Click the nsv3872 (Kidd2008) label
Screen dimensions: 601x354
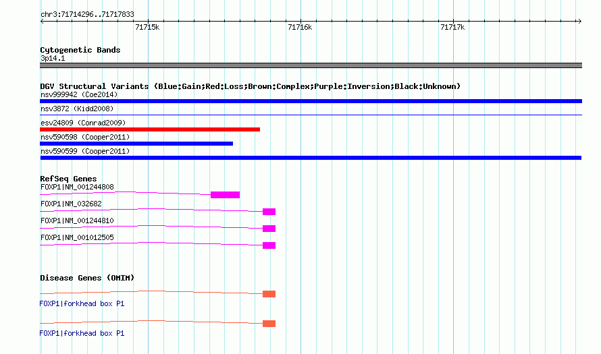(x=77, y=109)
